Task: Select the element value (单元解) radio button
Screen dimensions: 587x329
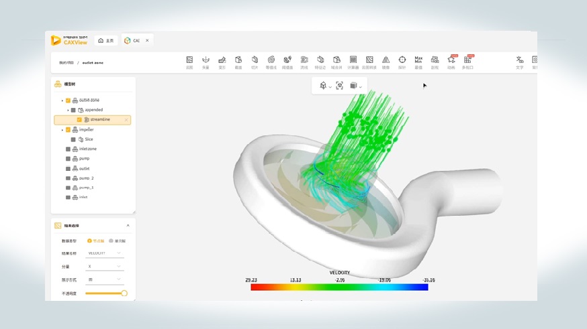Action: 111,241
